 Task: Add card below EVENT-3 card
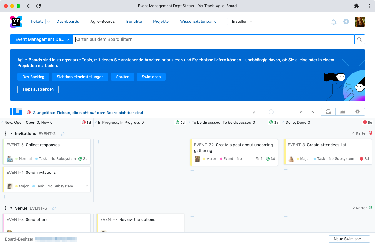pyautogui.click(x=286, y=169)
